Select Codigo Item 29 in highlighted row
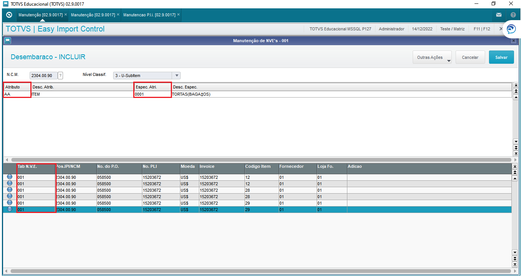Image resolution: width=522 pixels, height=276 pixels. (x=262, y=210)
